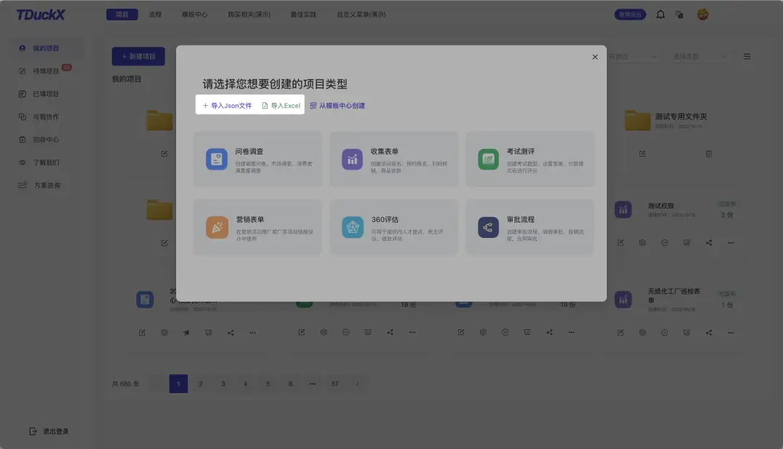Image resolution: width=783 pixels, height=449 pixels.
Task: Open data icon for 测试权限 project
Action: coord(687,243)
